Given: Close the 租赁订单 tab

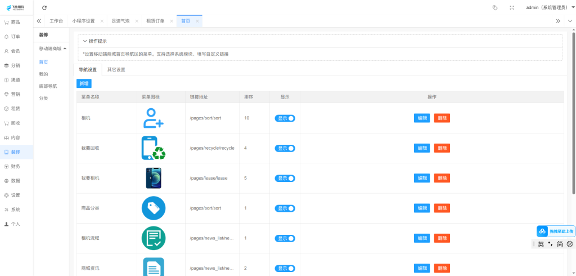Looking at the screenshot, I should [171, 21].
